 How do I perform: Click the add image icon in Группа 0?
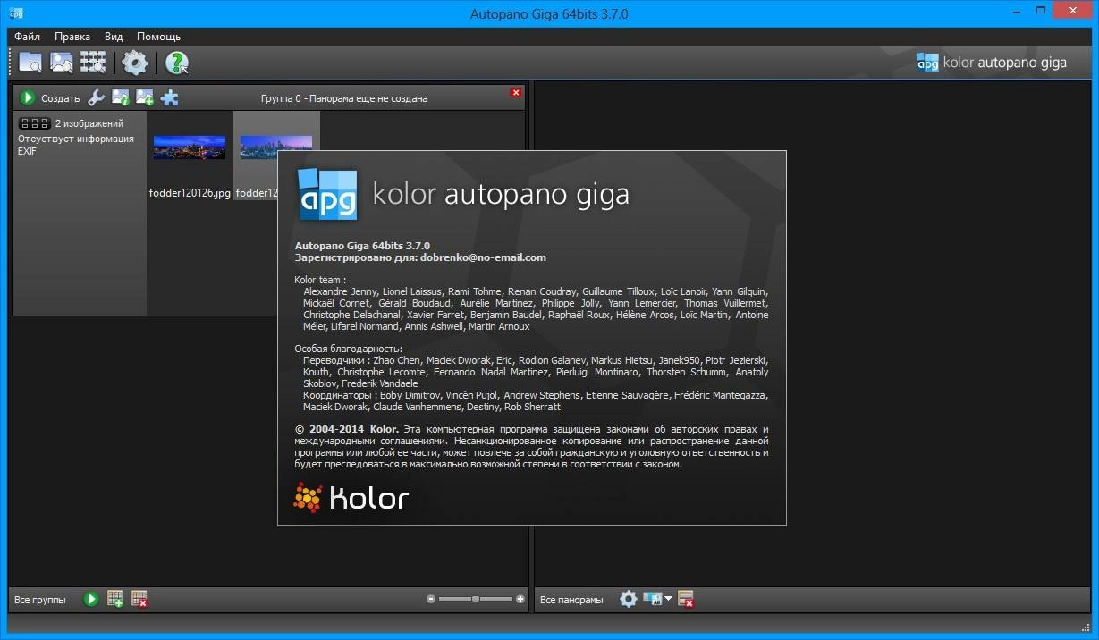pos(144,97)
